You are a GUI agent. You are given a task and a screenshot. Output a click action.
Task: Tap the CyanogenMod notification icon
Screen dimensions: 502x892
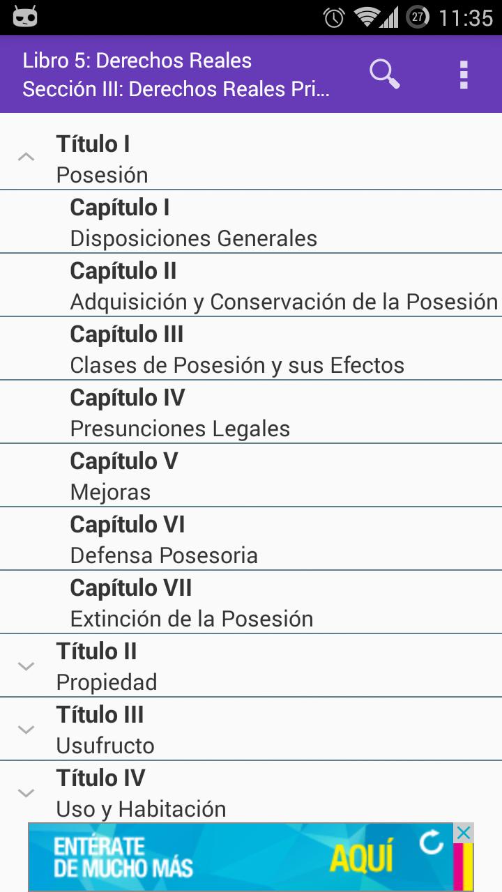tap(25, 17)
